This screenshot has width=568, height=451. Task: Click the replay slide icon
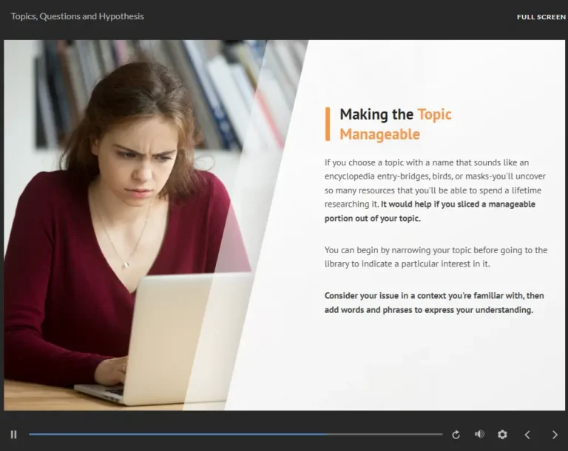tap(456, 434)
